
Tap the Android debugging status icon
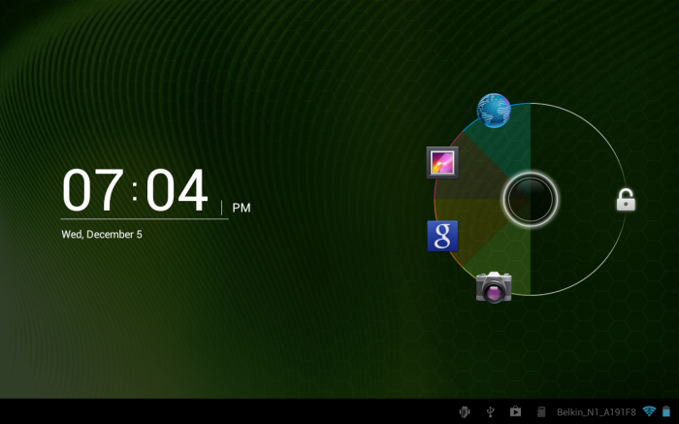pyautogui.click(x=465, y=411)
